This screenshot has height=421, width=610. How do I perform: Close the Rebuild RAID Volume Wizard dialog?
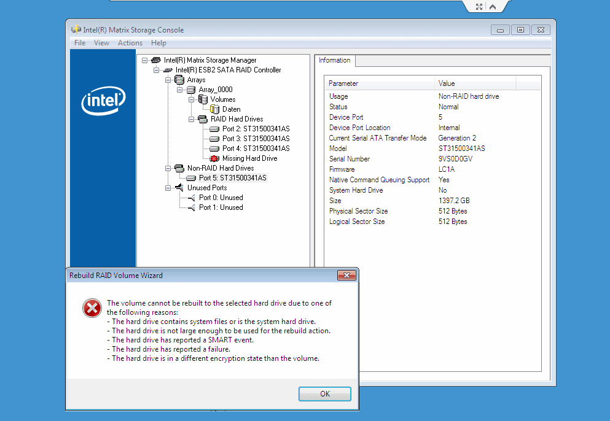(x=346, y=275)
